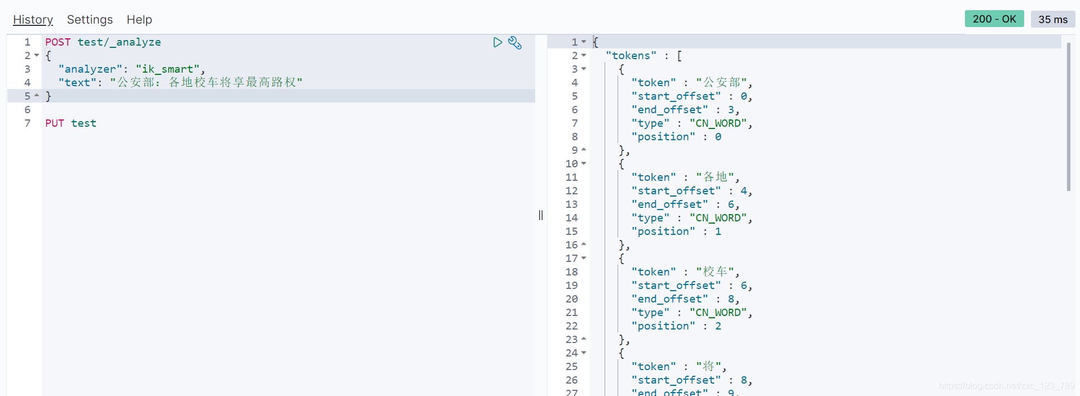The height and width of the screenshot is (396, 1080).
Task: Click the 35 ms response time badge
Action: pyautogui.click(x=1053, y=19)
